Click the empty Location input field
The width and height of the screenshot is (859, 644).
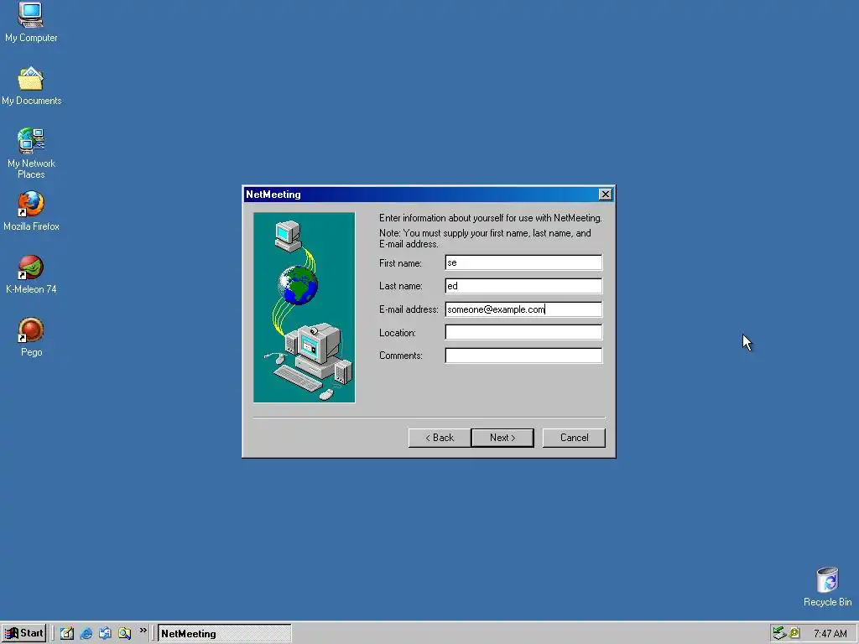pyautogui.click(x=523, y=332)
